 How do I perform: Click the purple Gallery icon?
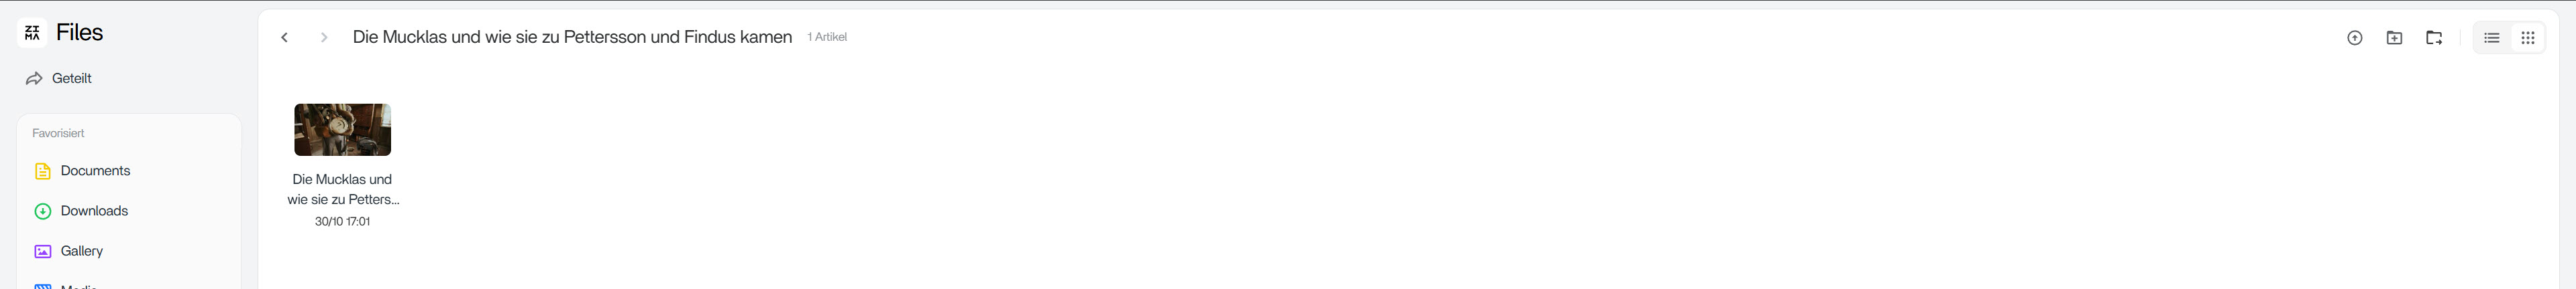43,251
